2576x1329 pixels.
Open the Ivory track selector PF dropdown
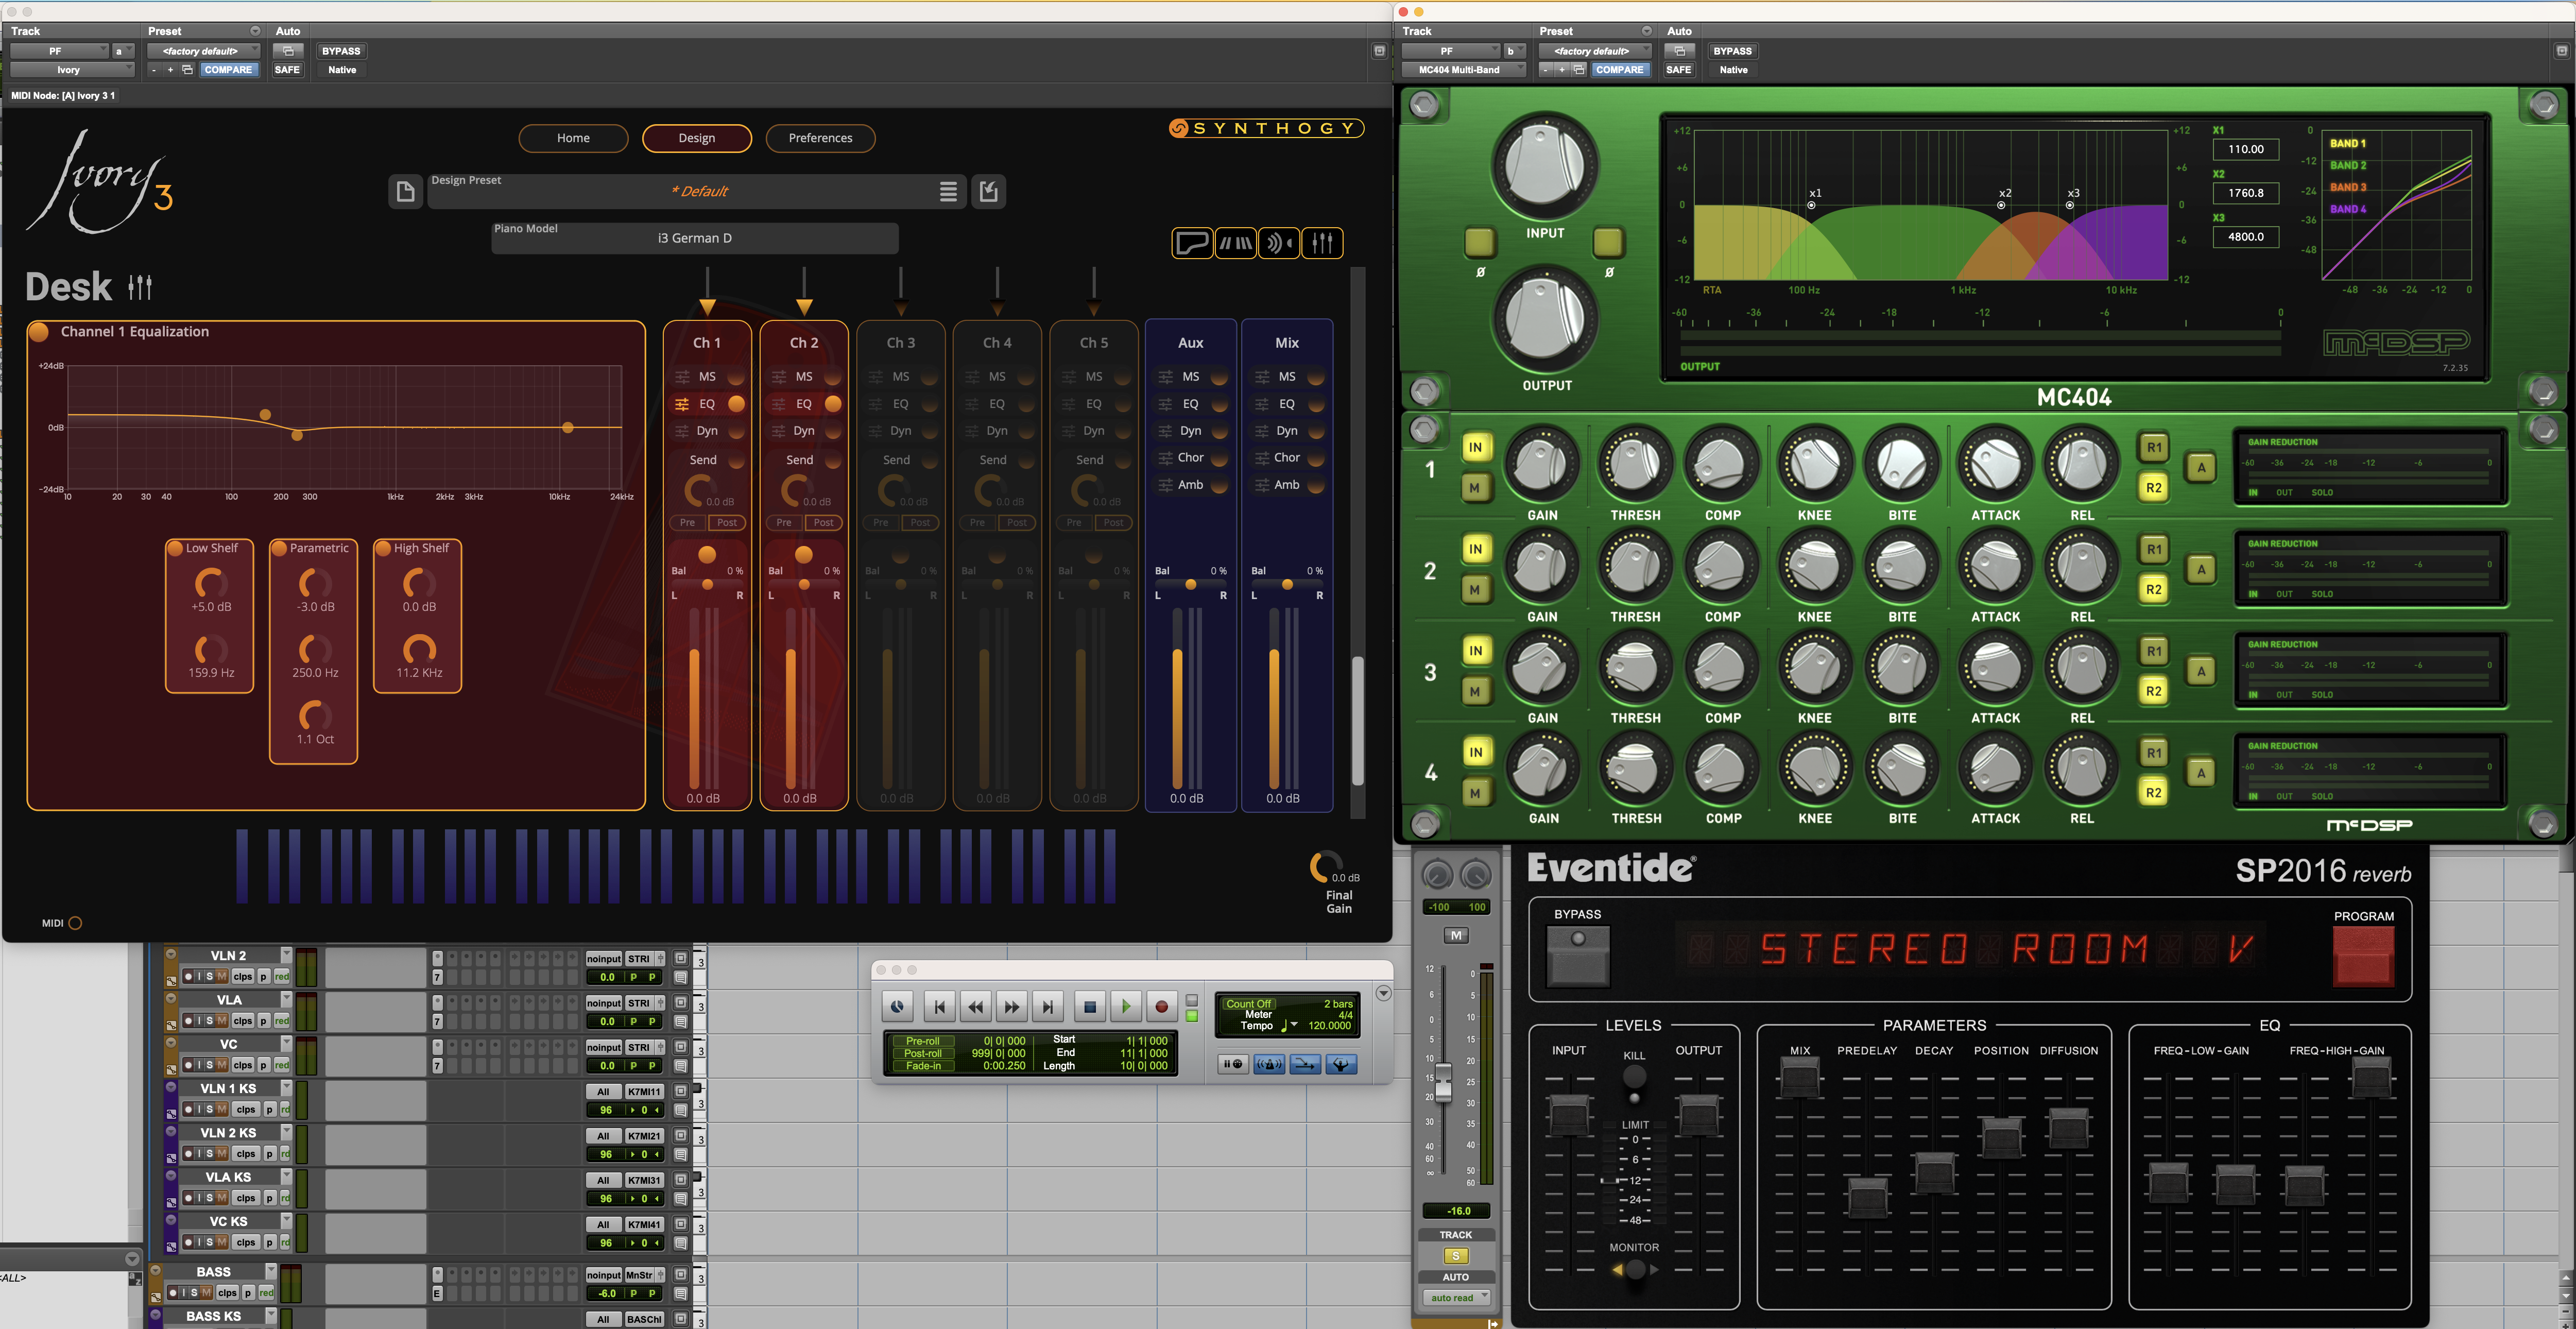pos(59,51)
